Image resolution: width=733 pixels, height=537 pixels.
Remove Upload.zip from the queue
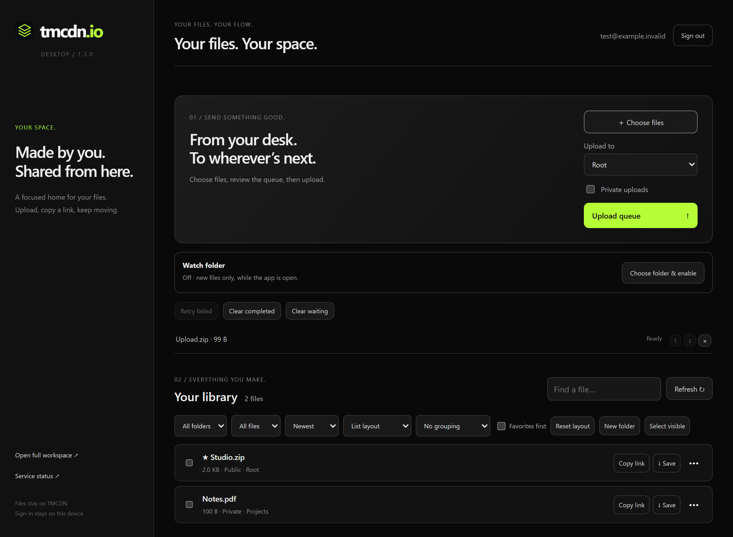click(704, 341)
